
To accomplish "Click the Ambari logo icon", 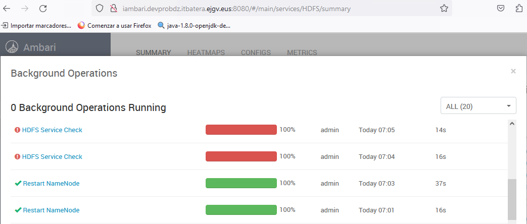I will [12, 47].
